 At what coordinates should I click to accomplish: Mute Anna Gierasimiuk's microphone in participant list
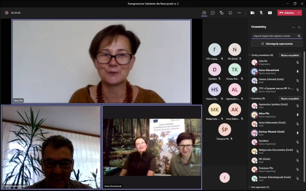pyautogui.click(x=297, y=72)
